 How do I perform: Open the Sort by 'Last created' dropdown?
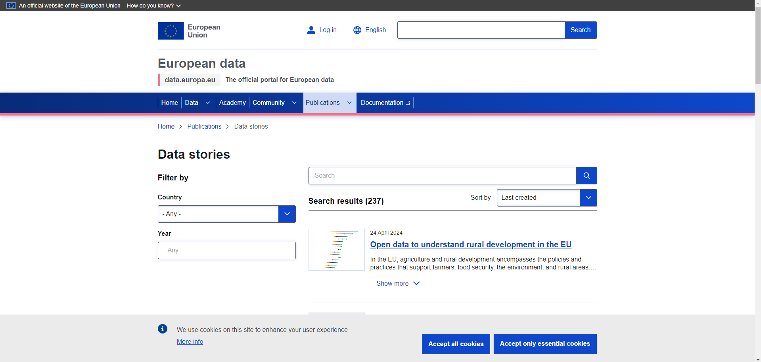pos(547,198)
